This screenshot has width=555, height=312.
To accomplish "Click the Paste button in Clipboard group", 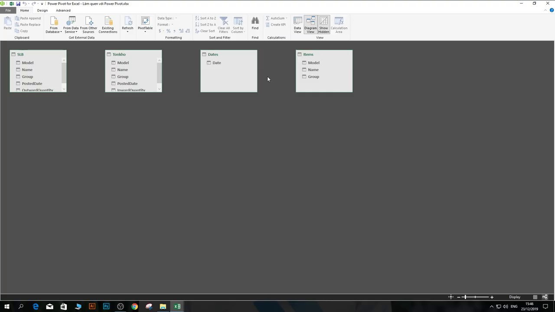I will point(7,23).
